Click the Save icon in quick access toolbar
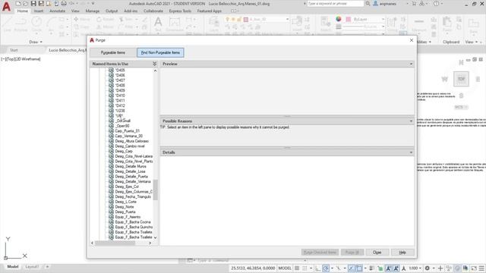This screenshot has height=273, width=486. (33, 4)
